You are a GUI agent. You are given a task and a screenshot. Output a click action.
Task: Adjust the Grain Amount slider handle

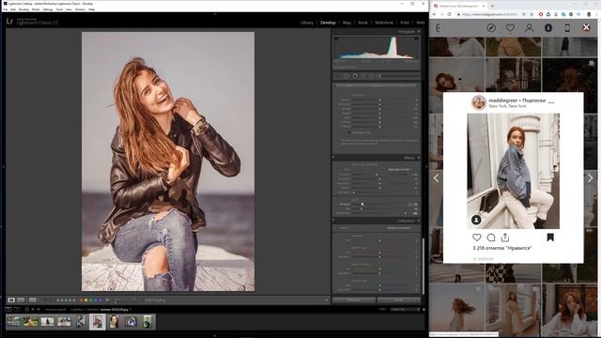click(362, 205)
